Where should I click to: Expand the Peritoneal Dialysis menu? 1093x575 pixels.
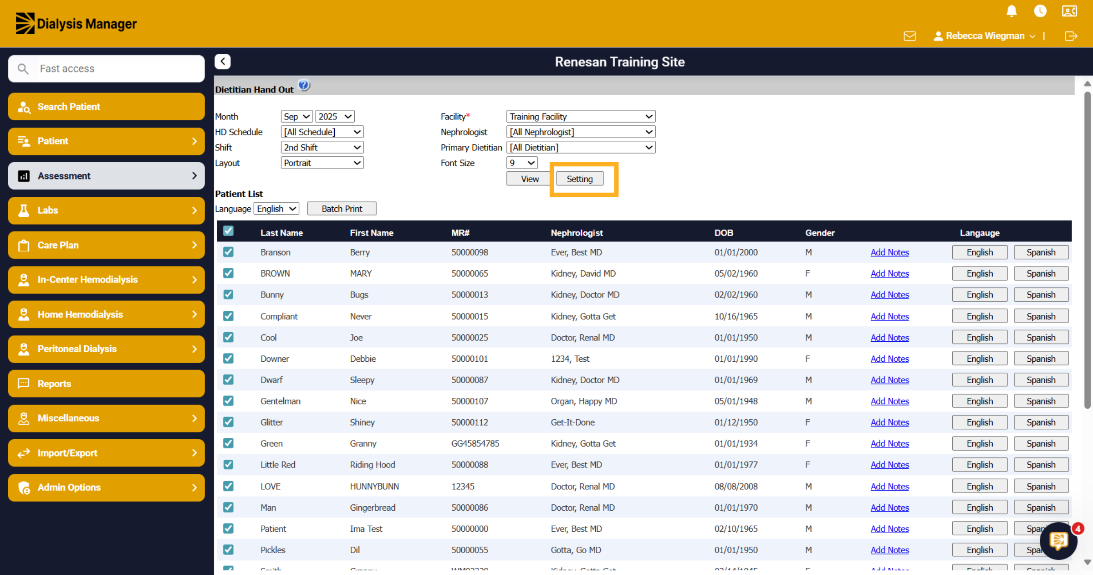point(106,349)
